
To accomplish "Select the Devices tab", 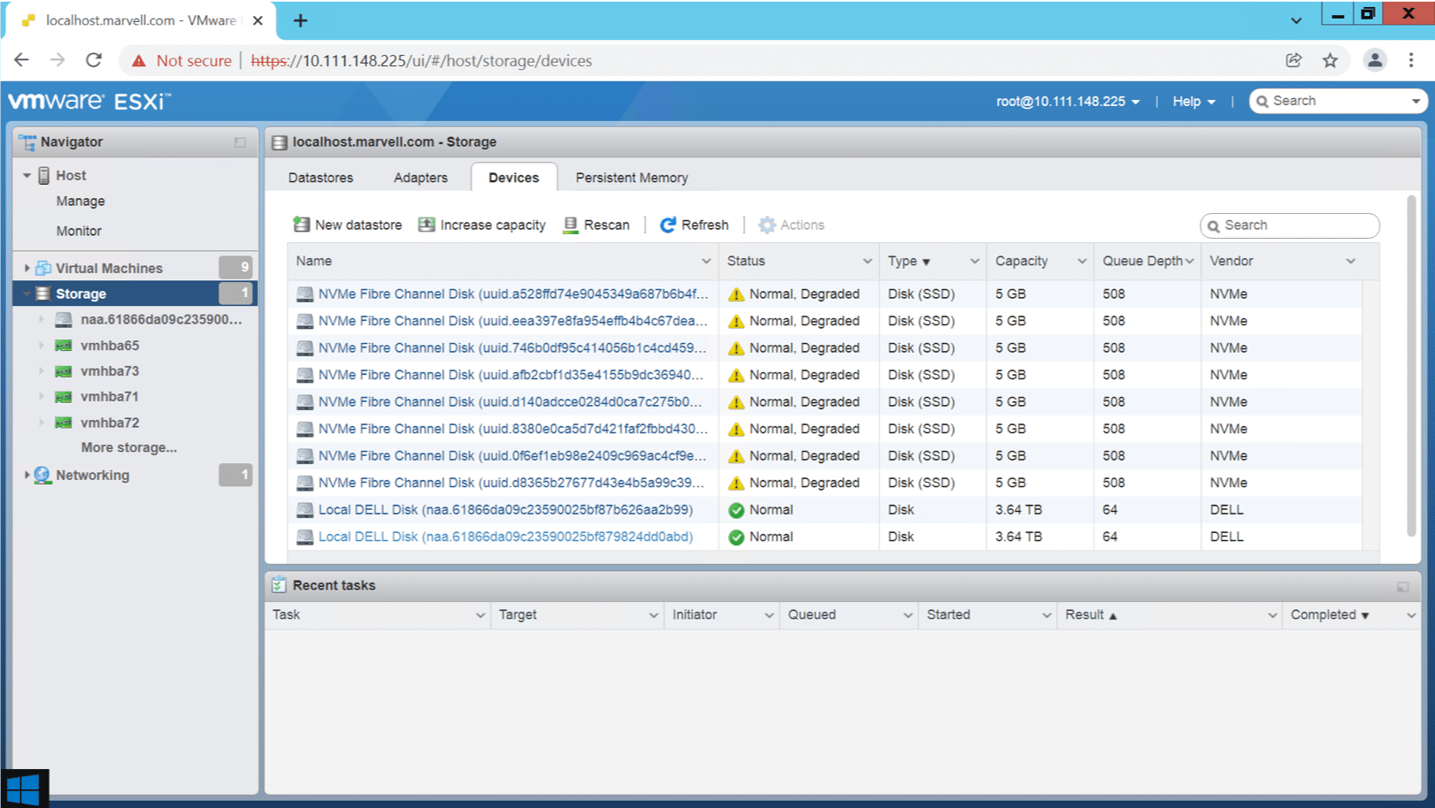I will click(513, 178).
